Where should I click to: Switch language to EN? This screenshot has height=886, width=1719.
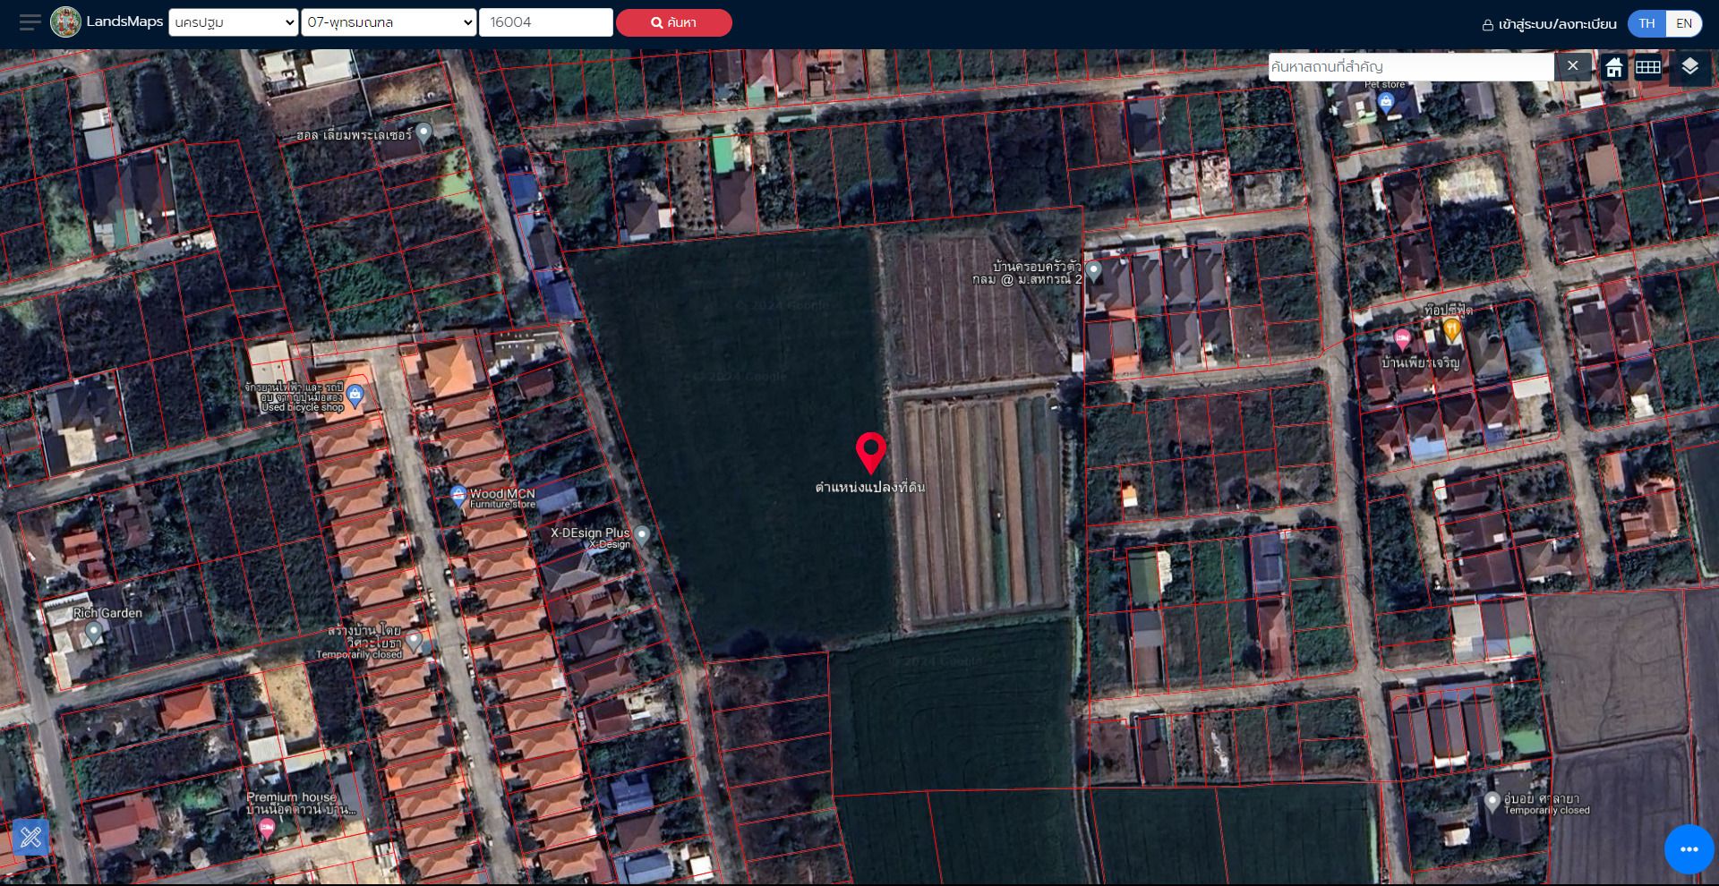(x=1684, y=23)
